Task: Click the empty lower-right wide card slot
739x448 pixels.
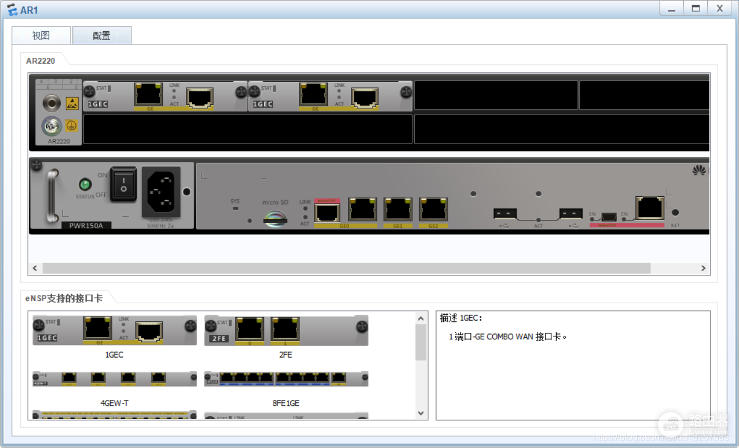Action: [562, 129]
